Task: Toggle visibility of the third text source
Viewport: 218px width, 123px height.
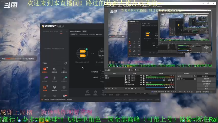Action: 141,80
